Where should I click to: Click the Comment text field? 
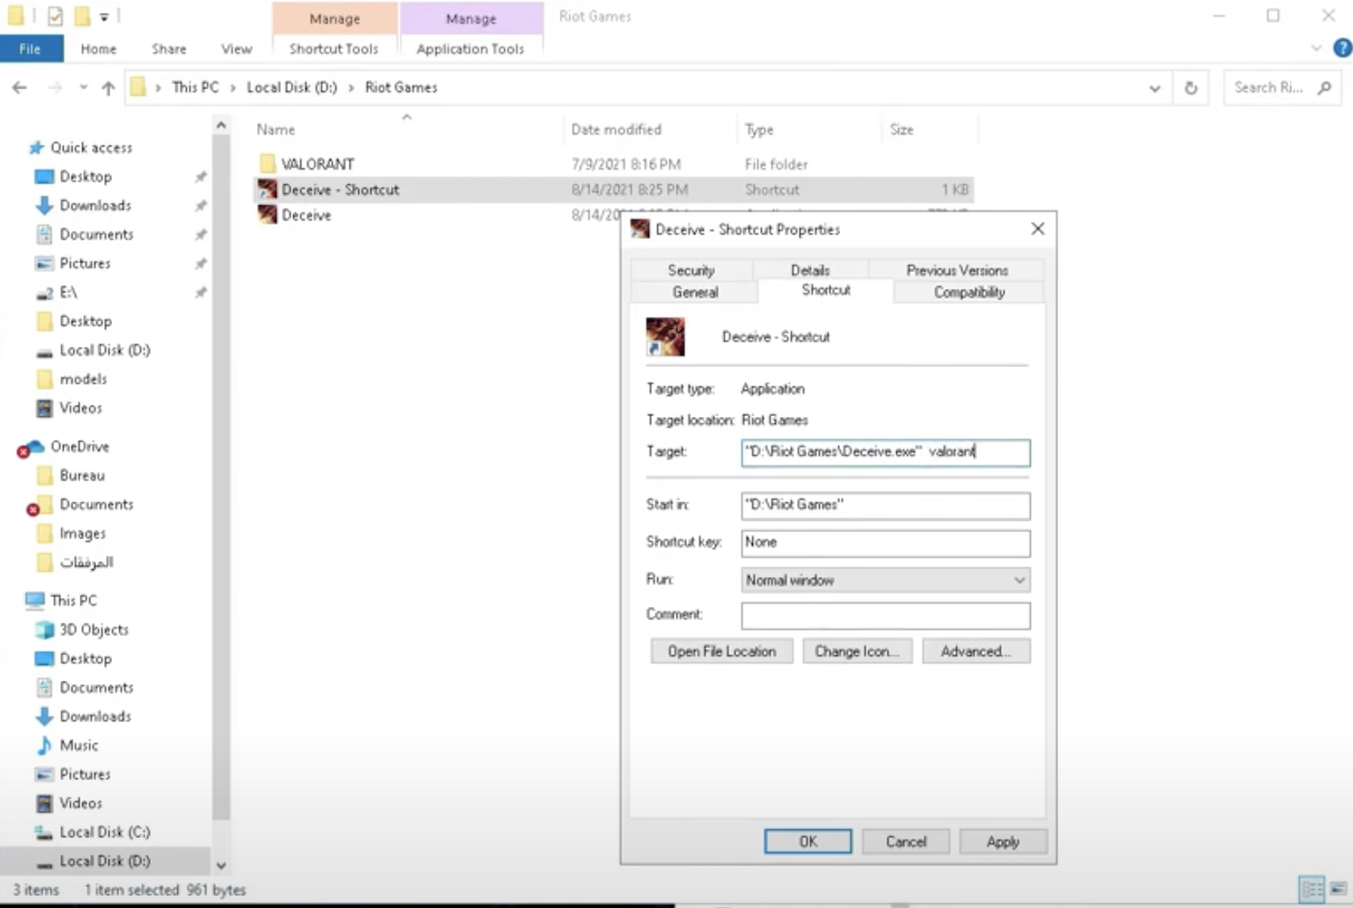[x=885, y=616]
